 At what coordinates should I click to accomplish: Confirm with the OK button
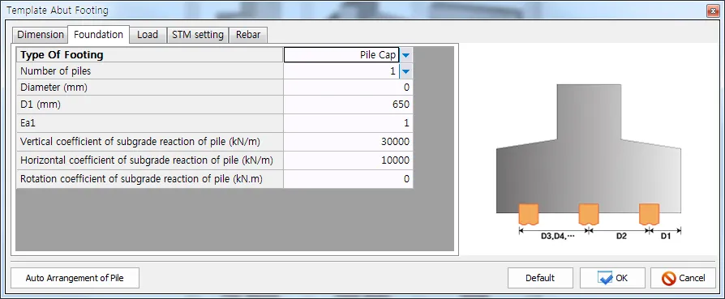(x=612, y=278)
